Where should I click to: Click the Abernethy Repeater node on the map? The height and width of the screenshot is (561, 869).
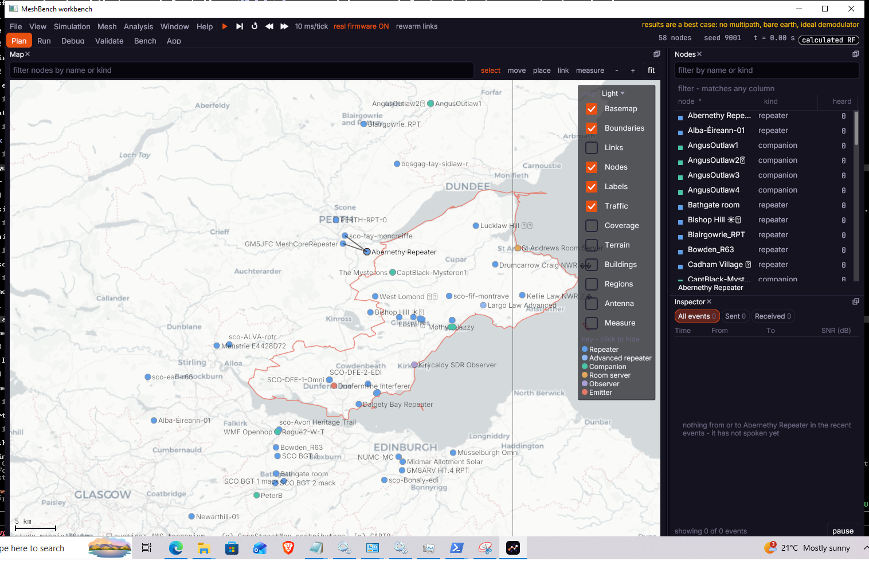point(367,252)
